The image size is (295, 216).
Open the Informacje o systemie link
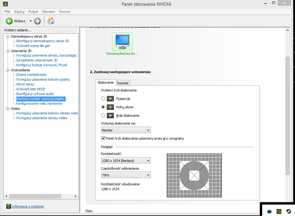(x=28, y=206)
